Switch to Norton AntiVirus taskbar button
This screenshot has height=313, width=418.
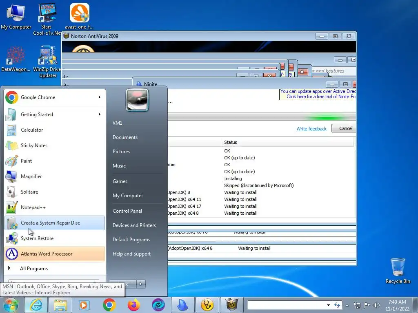[232, 305]
